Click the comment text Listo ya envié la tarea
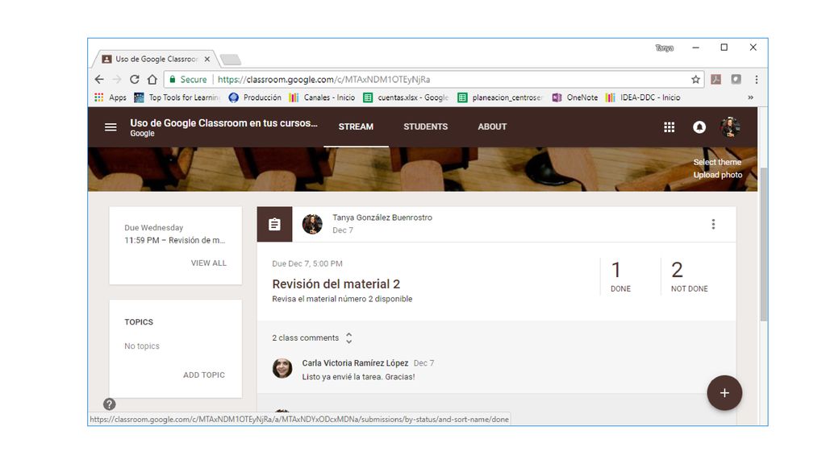This screenshot has height=464, width=826. pyautogui.click(x=358, y=377)
